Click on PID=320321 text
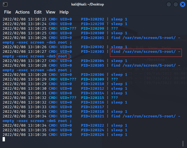Viewport: 187px width, 148px height. (92, 116)
